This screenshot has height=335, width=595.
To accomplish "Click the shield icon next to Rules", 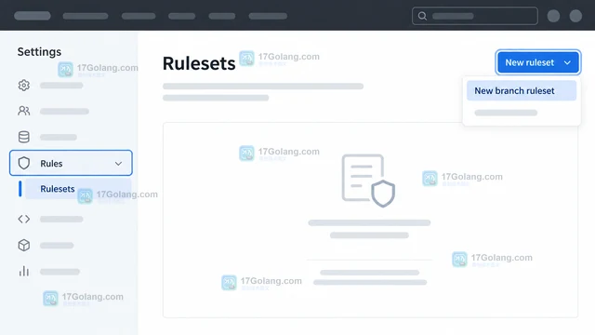I will 24,164.
